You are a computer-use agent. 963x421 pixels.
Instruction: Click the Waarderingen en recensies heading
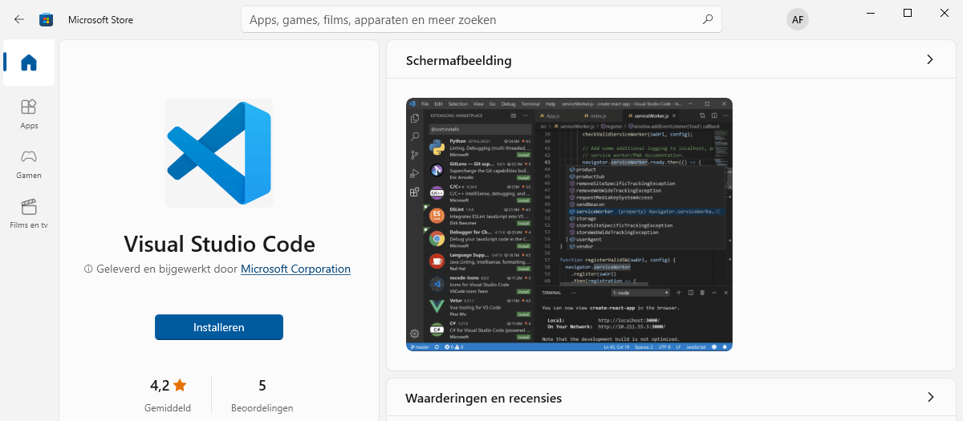[x=483, y=398]
